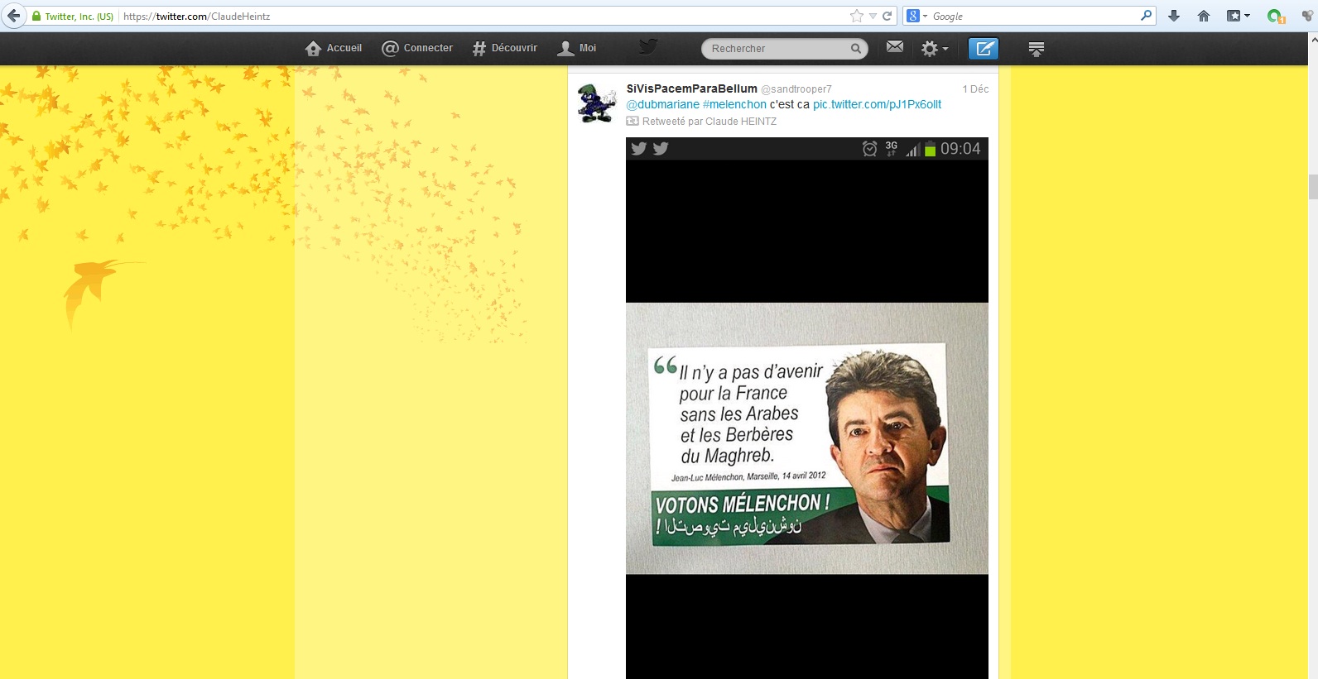Click the compose new tweet button

(x=983, y=49)
